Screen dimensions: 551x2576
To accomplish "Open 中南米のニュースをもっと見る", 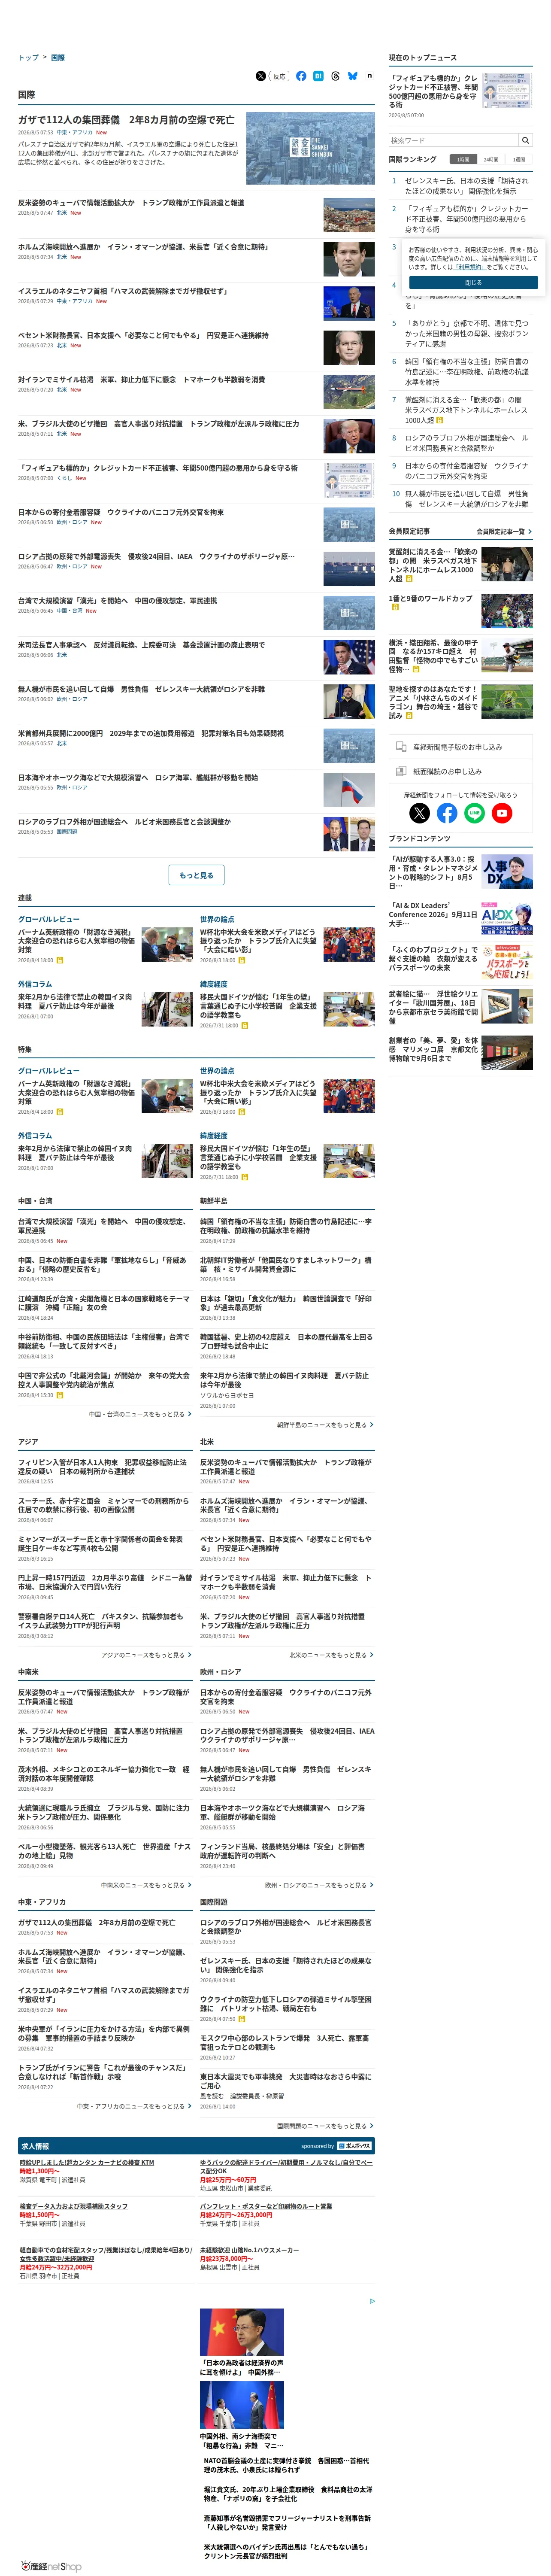I will pos(146,1885).
